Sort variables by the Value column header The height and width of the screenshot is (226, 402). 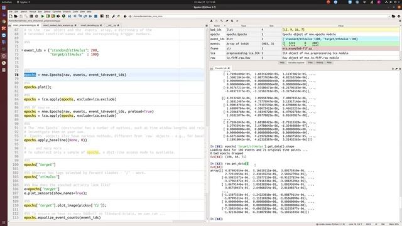click(340, 26)
